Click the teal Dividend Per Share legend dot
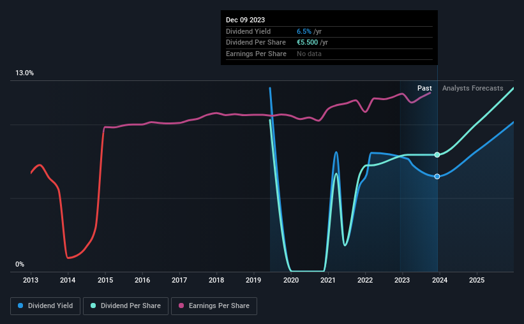The image size is (524, 324). coord(93,306)
